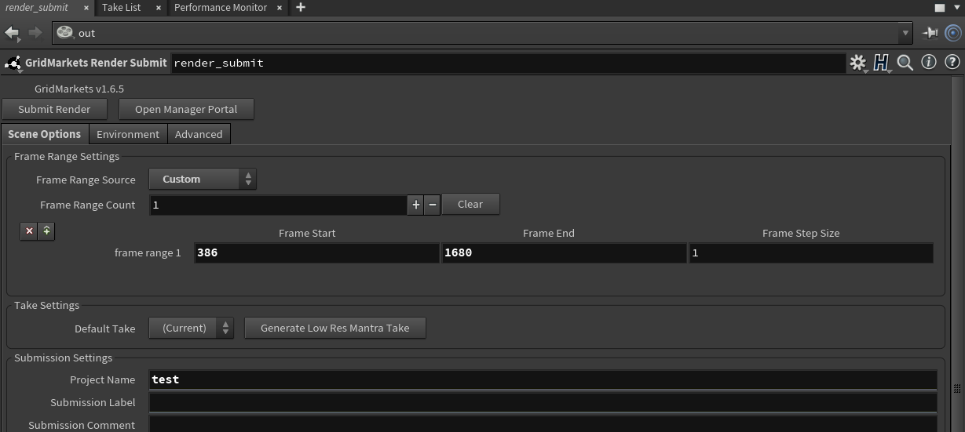The height and width of the screenshot is (432, 965).
Task: Click the pane maximize icon at top right
Action: pos(939,7)
